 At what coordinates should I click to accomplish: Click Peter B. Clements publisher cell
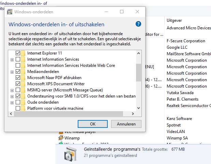tap(182, 99)
